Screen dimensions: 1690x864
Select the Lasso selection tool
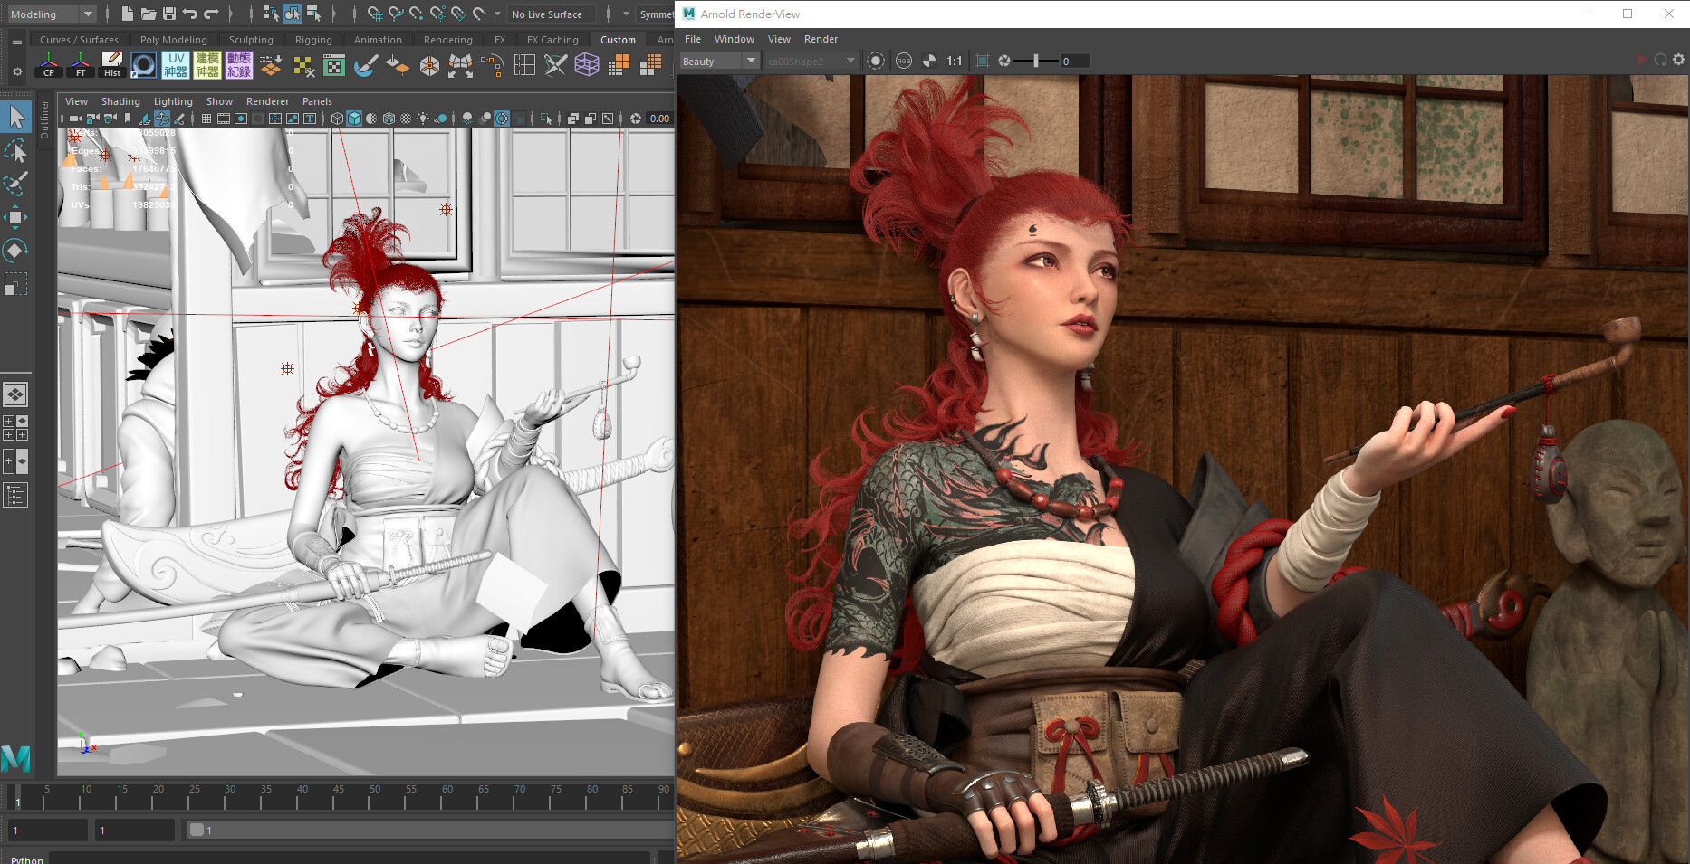(15, 151)
